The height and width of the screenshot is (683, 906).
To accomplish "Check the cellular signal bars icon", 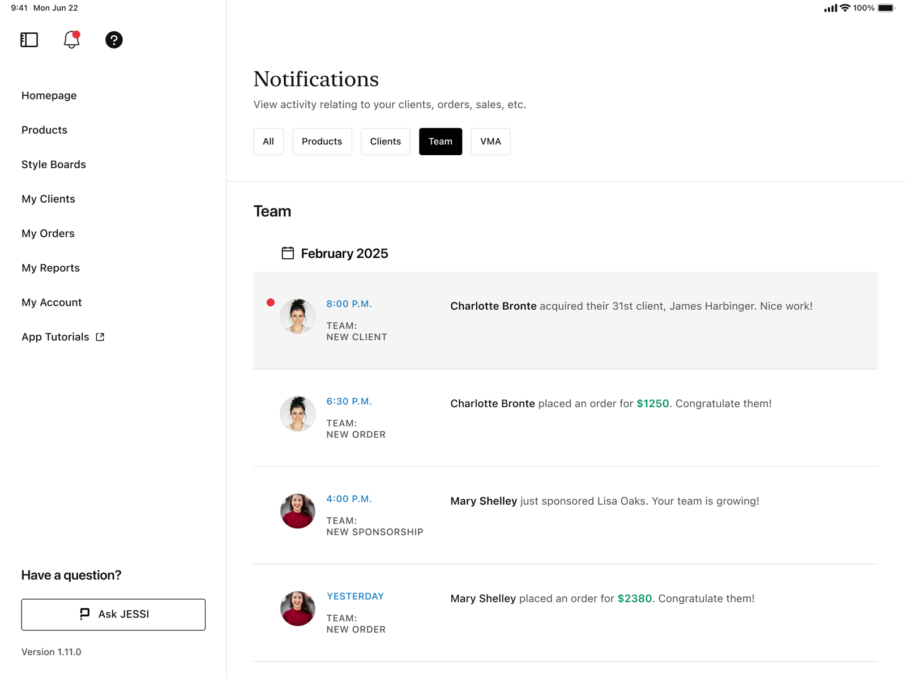I will pos(830,8).
